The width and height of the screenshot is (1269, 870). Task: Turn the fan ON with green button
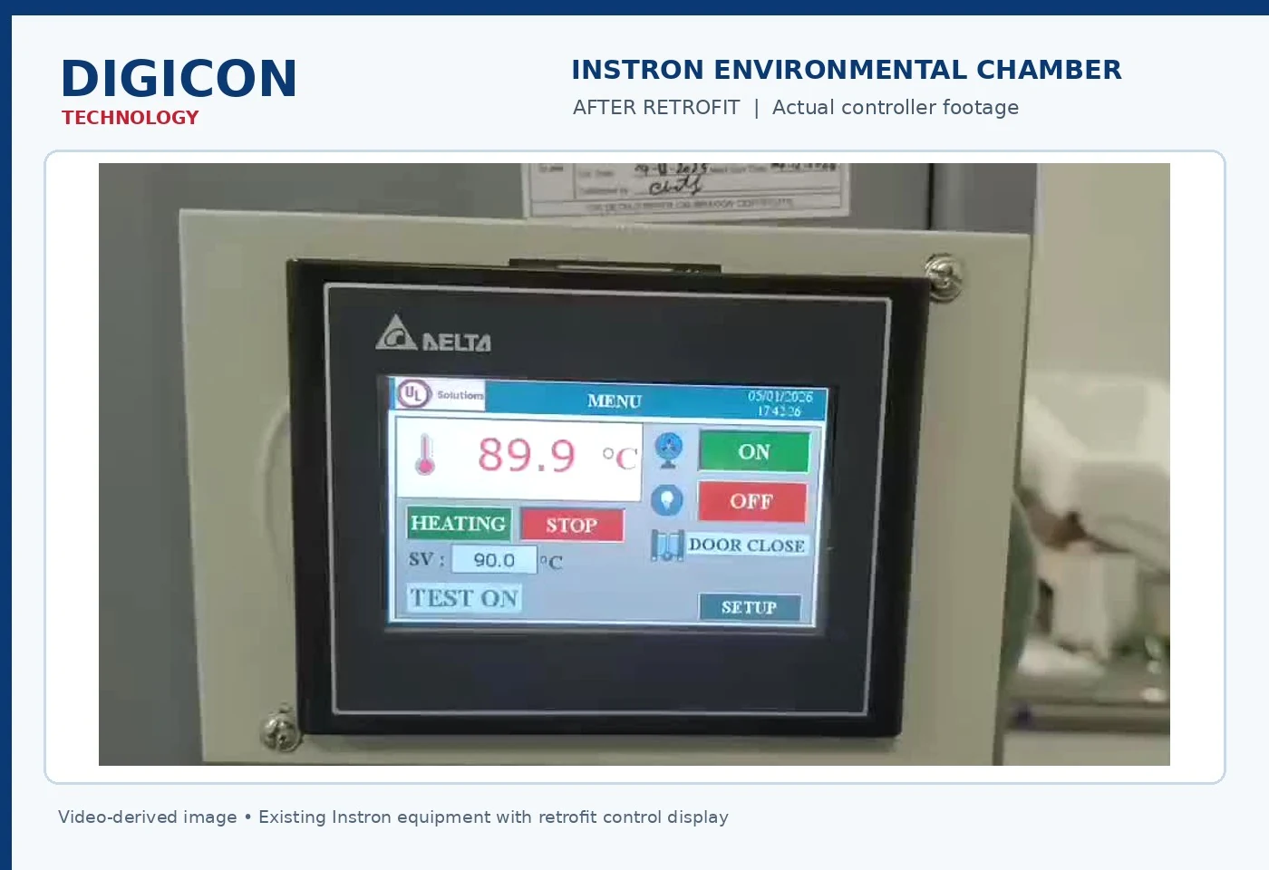(754, 451)
